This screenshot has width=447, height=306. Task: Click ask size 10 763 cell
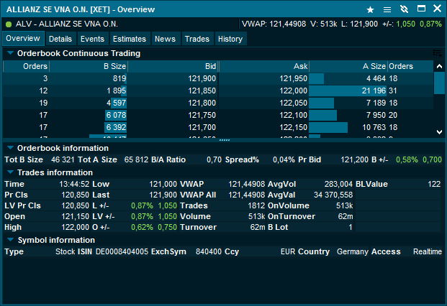(374, 127)
